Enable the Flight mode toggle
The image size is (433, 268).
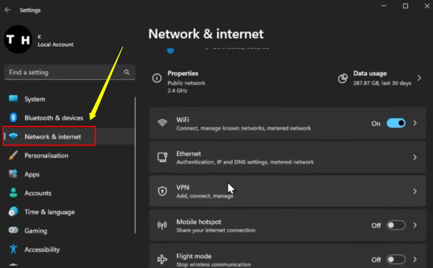[x=396, y=260]
